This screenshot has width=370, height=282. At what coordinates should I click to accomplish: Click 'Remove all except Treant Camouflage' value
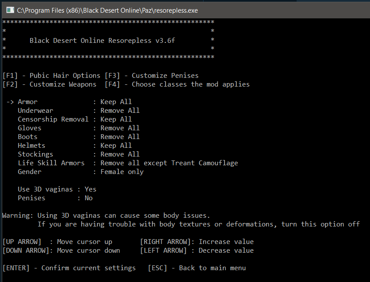[169, 163]
